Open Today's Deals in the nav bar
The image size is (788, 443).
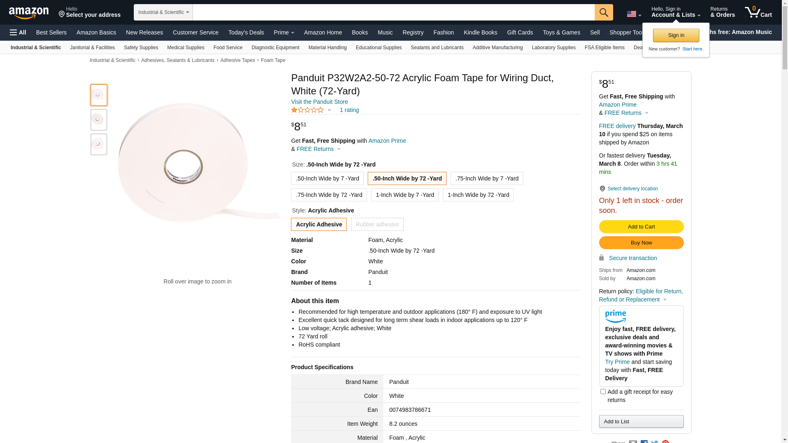click(246, 32)
